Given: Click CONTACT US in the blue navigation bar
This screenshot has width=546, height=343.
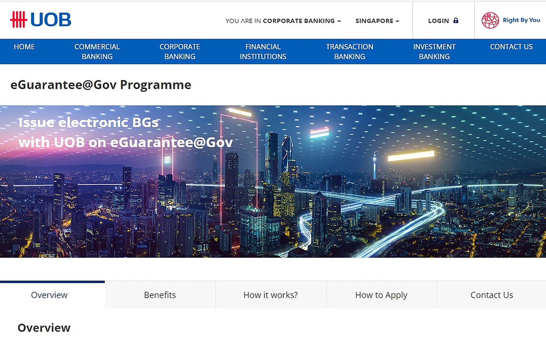Looking at the screenshot, I should (511, 47).
